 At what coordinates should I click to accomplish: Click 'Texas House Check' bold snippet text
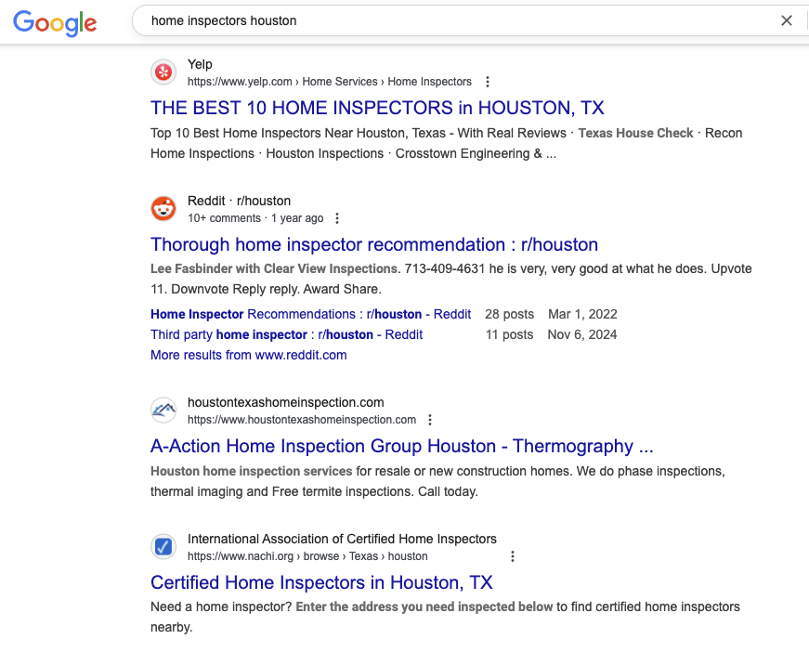coord(635,133)
